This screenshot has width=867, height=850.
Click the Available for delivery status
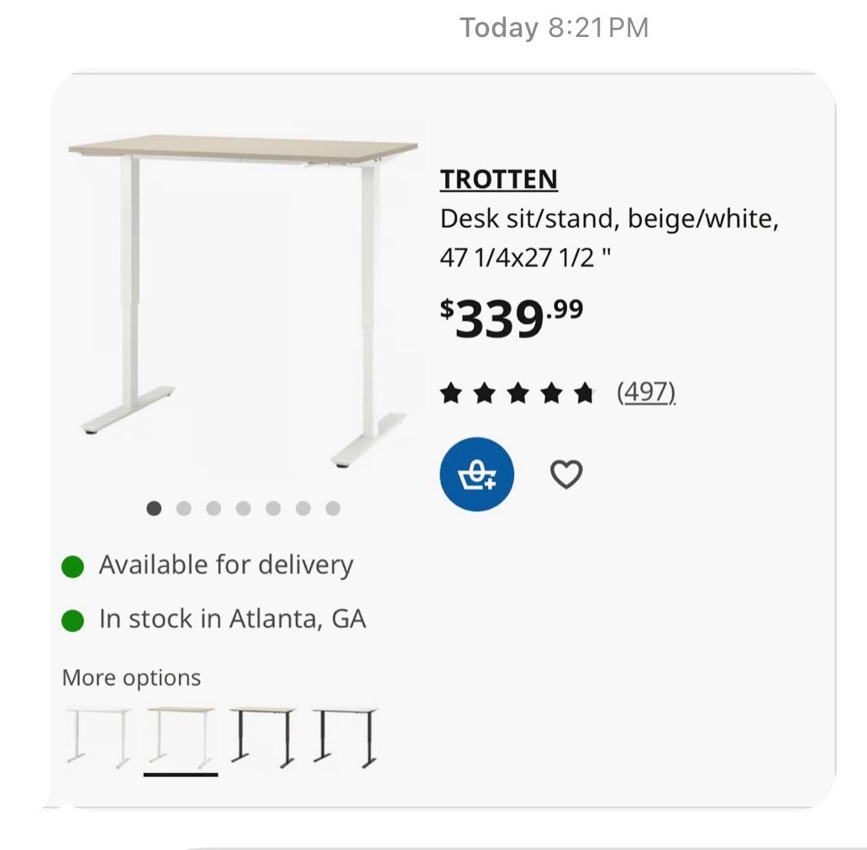225,565
